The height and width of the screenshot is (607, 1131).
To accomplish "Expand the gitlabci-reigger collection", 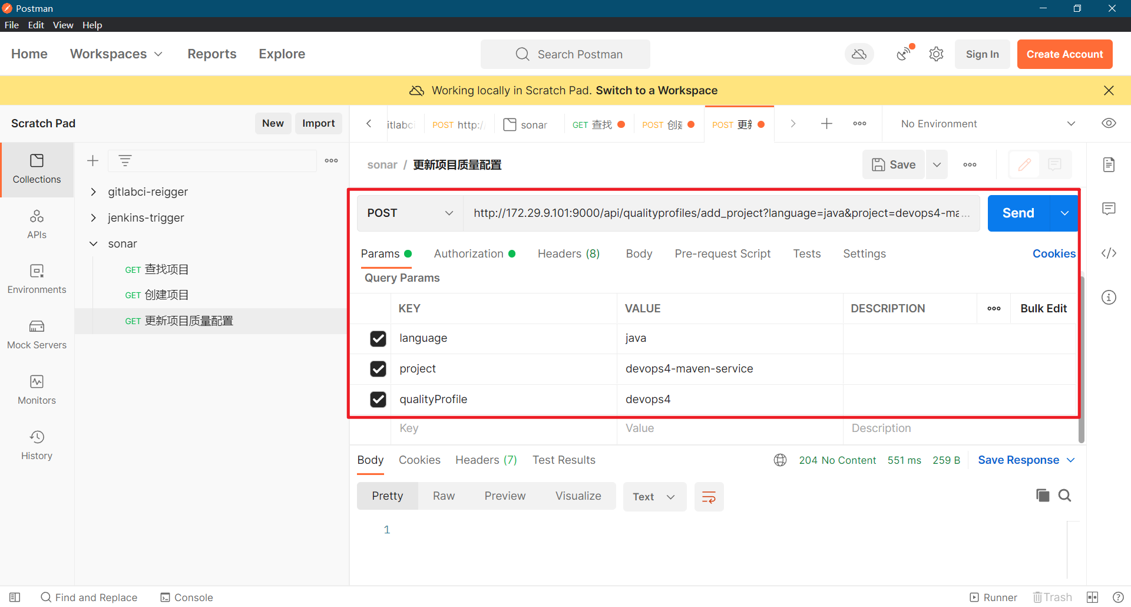I will tap(93, 192).
